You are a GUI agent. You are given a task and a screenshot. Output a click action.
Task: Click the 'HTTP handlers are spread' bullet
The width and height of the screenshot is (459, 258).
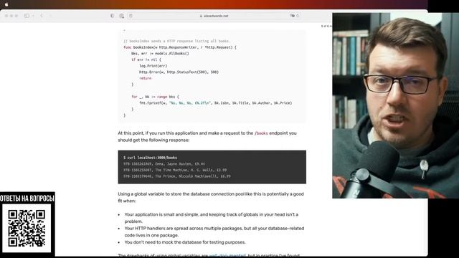tap(214, 231)
